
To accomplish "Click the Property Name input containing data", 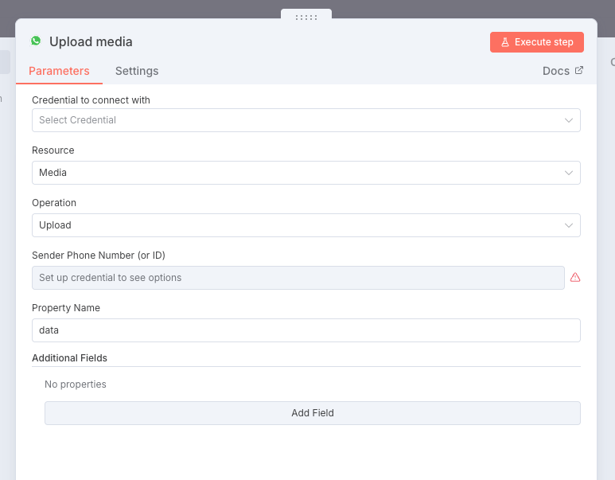I will click(x=306, y=330).
